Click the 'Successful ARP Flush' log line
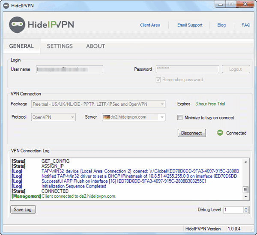257x235 pixels. pyautogui.click(x=124, y=181)
